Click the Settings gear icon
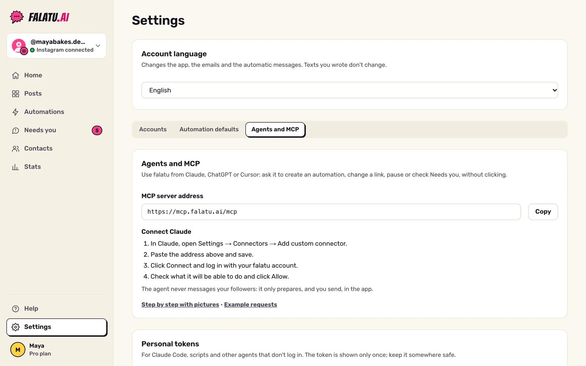This screenshot has width=586, height=366. pyautogui.click(x=15, y=327)
